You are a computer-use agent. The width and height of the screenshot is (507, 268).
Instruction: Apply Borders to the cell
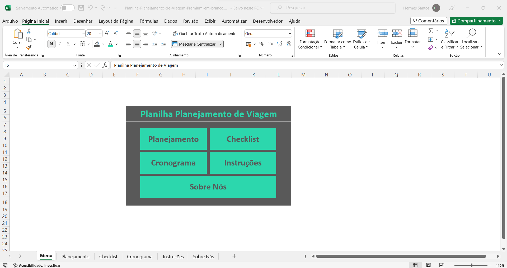click(83, 44)
